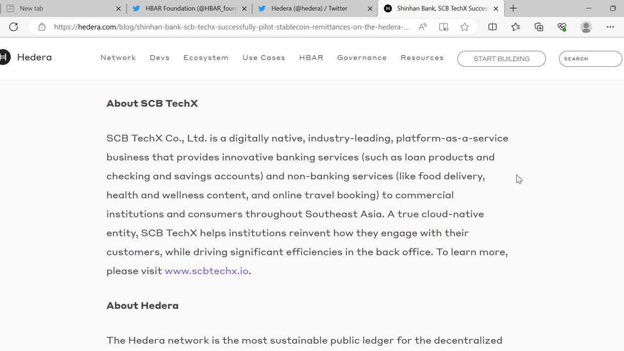The image size is (624, 351).
Task: Switch to the New tab tab
Action: click(63, 8)
